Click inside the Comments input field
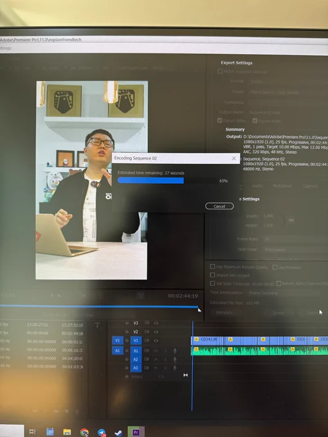328x437 pixels. click(287, 102)
